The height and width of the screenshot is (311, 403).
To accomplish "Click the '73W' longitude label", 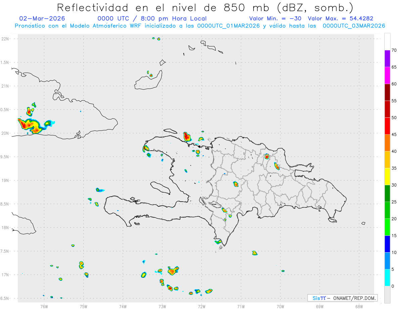I will (x=162, y=306).
